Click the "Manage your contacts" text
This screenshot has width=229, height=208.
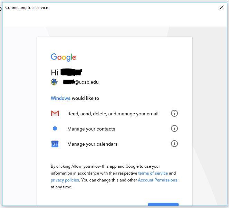91,129
